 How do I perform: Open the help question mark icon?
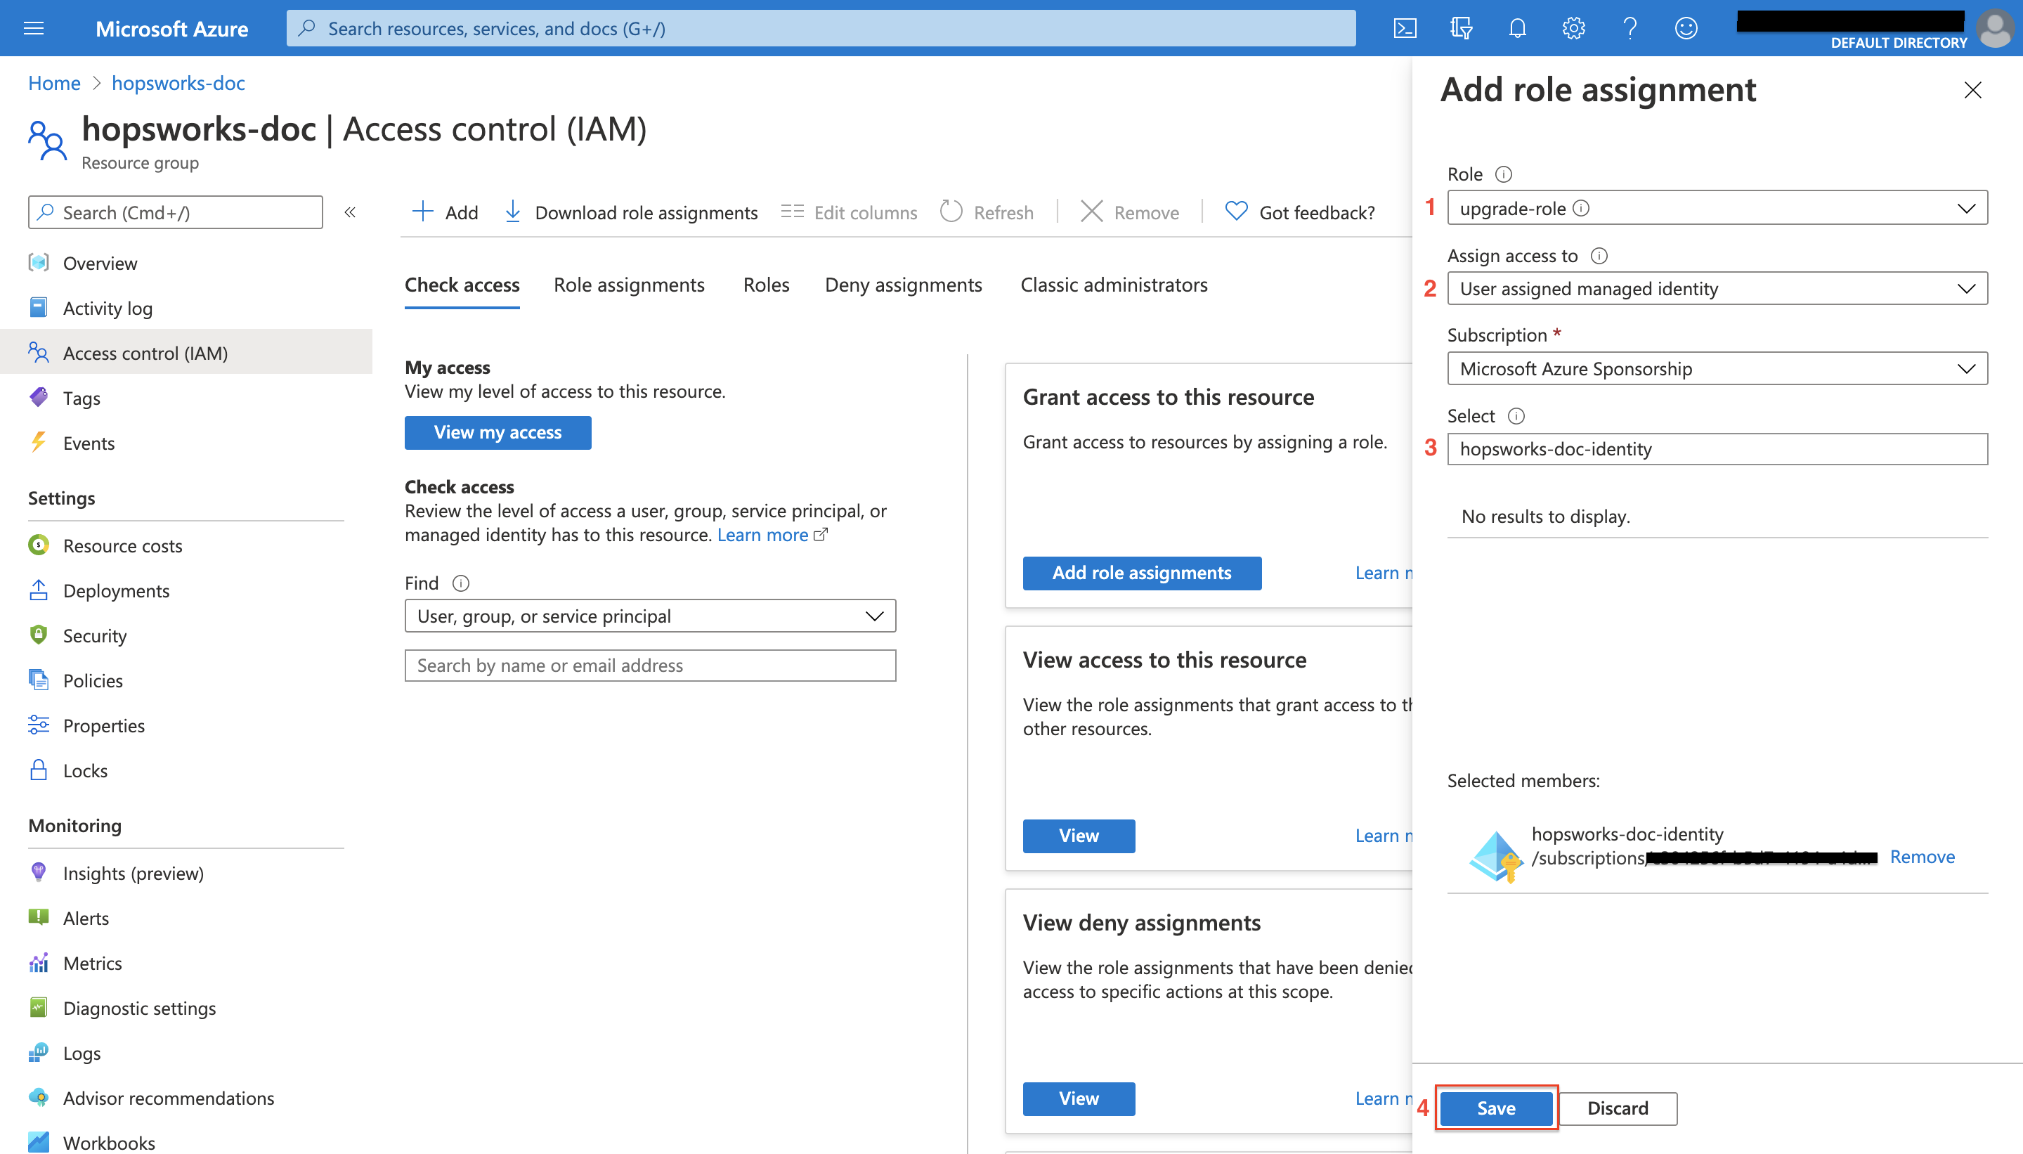[1630, 29]
